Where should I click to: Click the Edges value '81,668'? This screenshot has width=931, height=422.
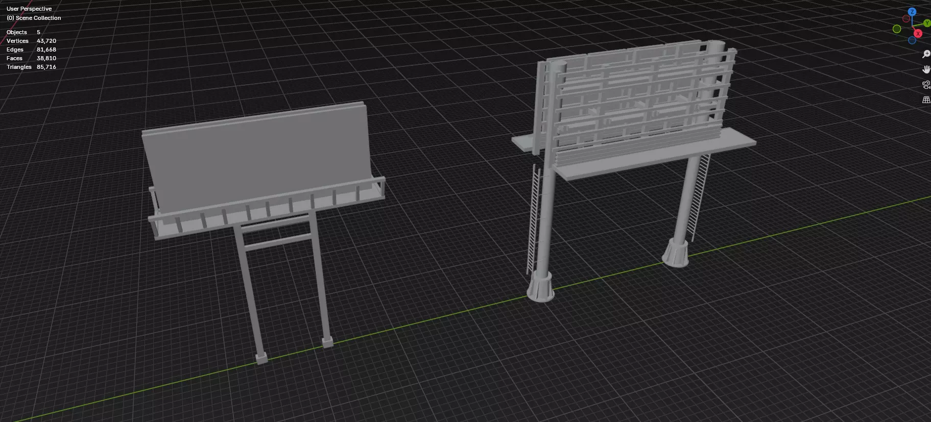pyautogui.click(x=46, y=49)
